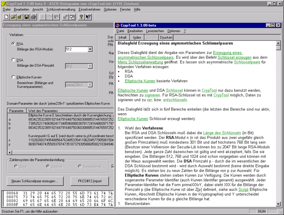Click the RSA-Modul bit length field 512
Screen dimensions: 284x215
coord(77,49)
